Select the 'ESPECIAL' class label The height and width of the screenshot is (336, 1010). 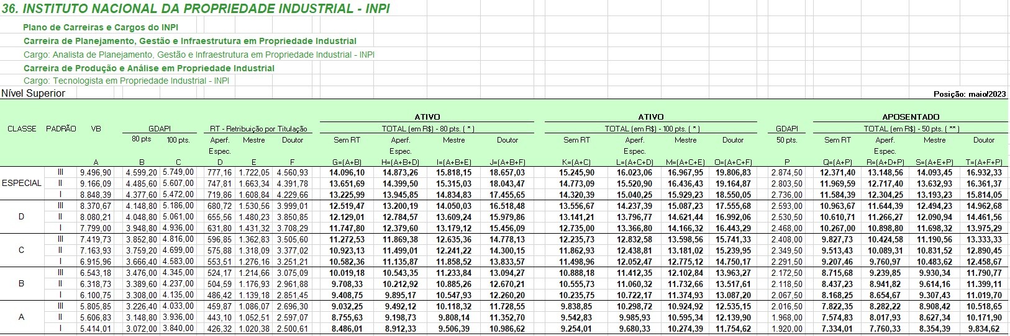[22, 183]
